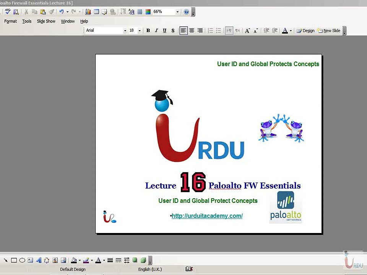Click the Oval drawing tool
367x275 pixels.
coord(22,260)
